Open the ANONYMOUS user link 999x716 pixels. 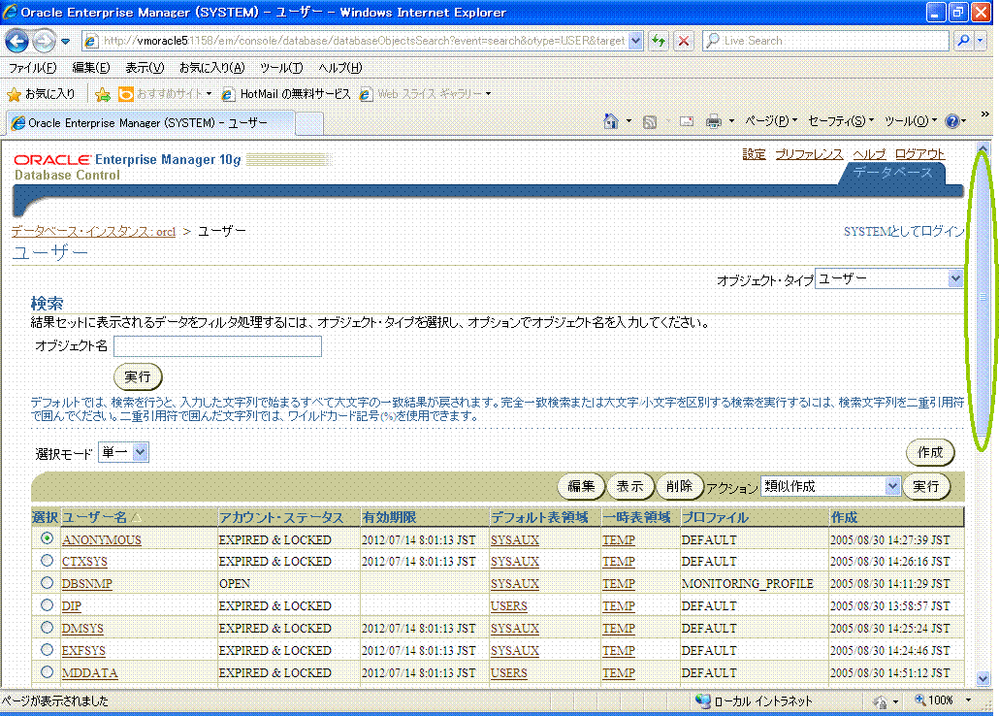pyautogui.click(x=101, y=539)
